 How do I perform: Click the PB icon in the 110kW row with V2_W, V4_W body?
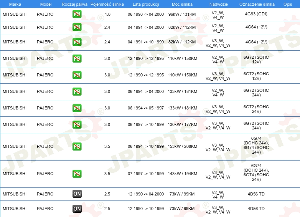pos(77,58)
